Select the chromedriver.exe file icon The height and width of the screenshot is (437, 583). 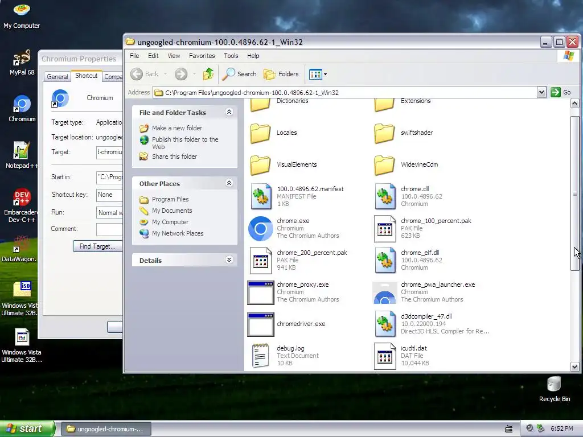[x=260, y=324]
